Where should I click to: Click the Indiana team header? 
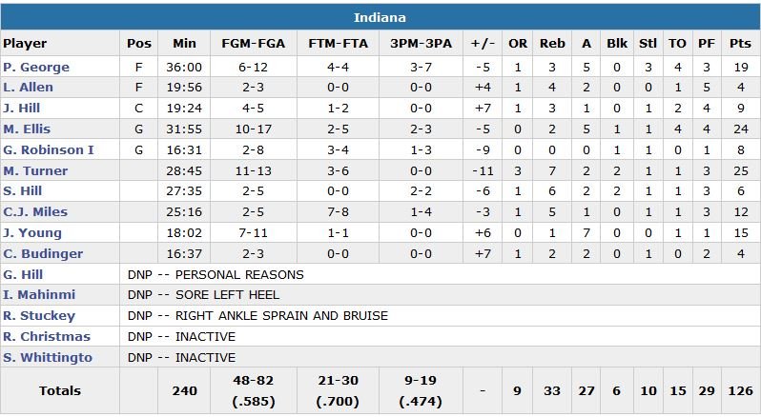point(380,18)
